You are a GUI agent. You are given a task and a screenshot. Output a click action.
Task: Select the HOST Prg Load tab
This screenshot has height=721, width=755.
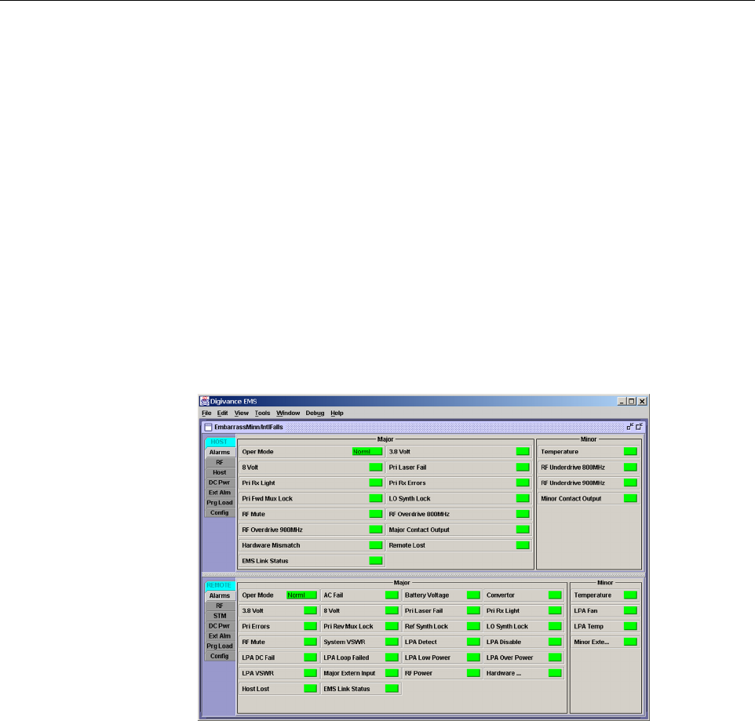pos(220,503)
